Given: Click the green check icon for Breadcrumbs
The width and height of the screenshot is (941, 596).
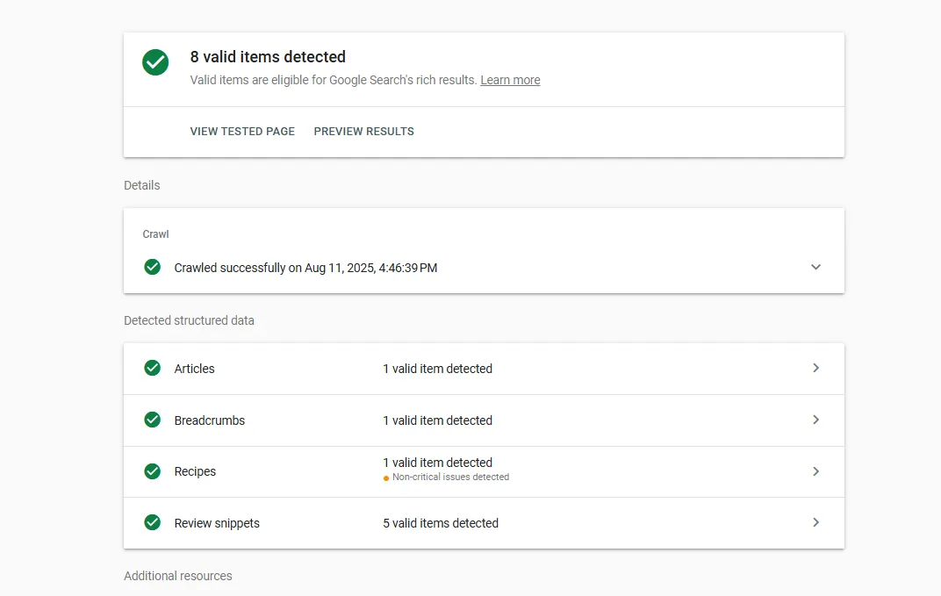Looking at the screenshot, I should point(153,420).
